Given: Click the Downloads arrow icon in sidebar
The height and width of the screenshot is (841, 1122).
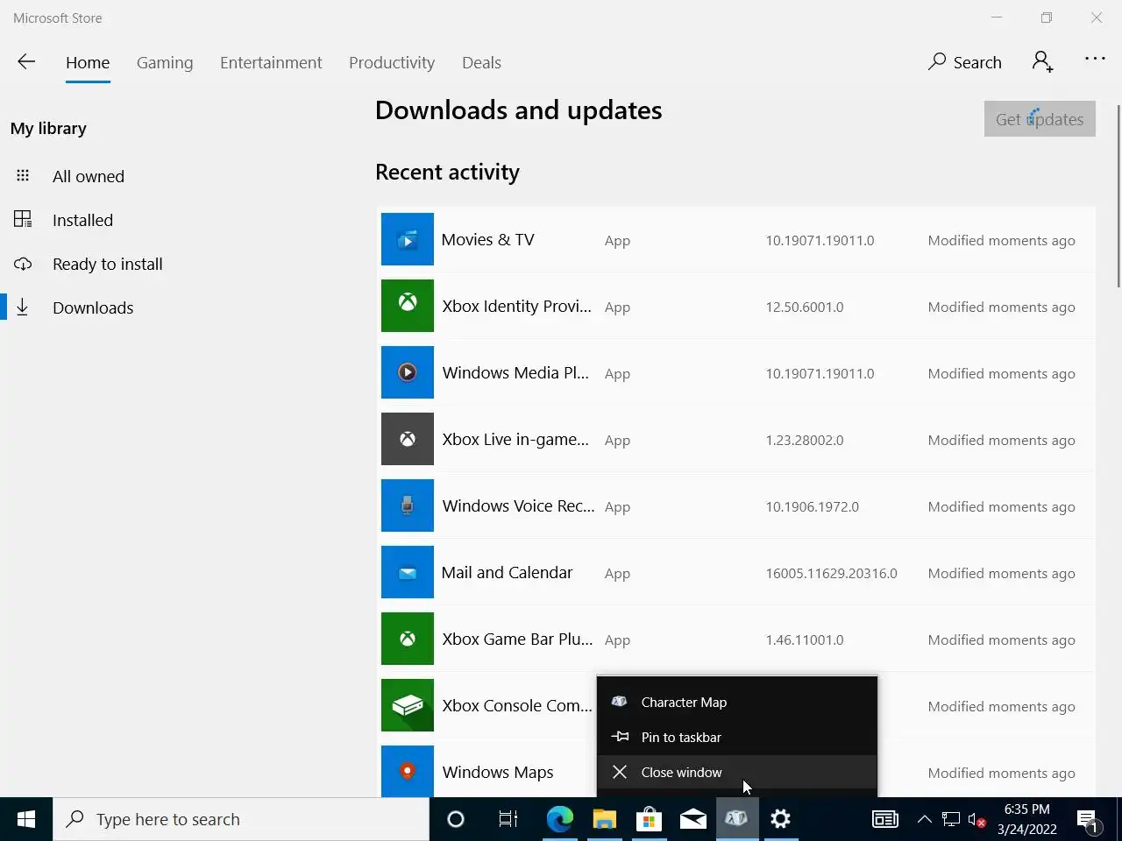Looking at the screenshot, I should click(x=23, y=307).
